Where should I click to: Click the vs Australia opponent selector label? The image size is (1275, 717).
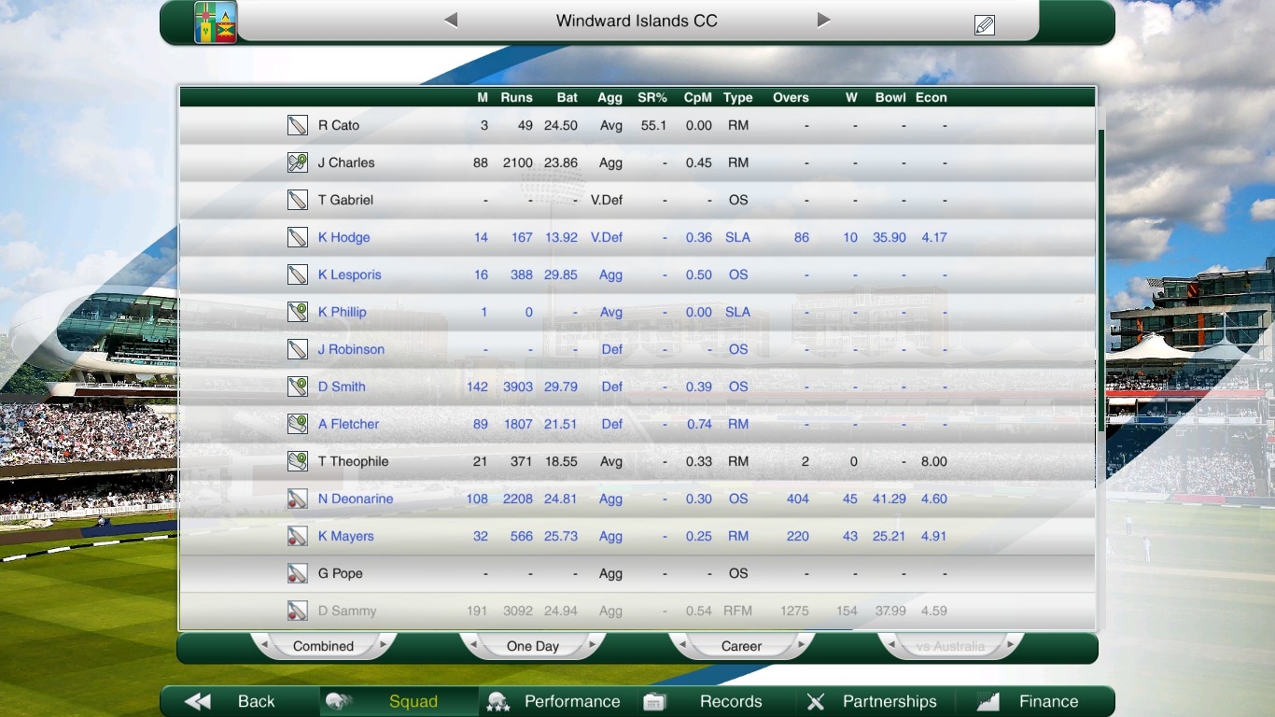coord(950,646)
